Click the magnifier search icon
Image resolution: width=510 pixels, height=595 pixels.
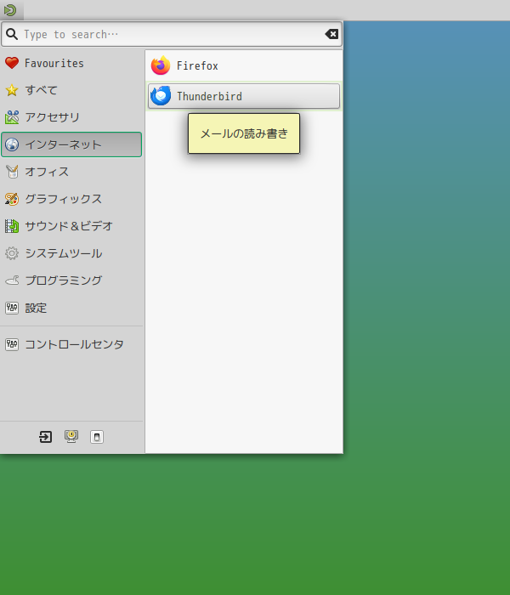[12, 34]
